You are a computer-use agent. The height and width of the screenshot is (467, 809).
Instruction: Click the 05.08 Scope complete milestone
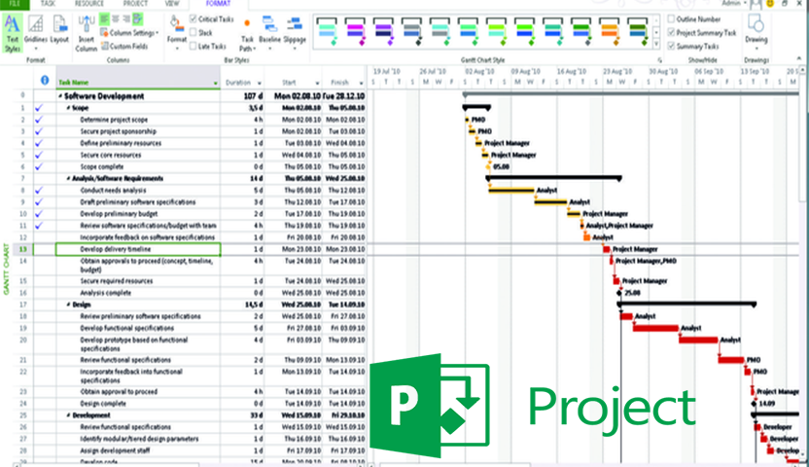[x=488, y=166]
